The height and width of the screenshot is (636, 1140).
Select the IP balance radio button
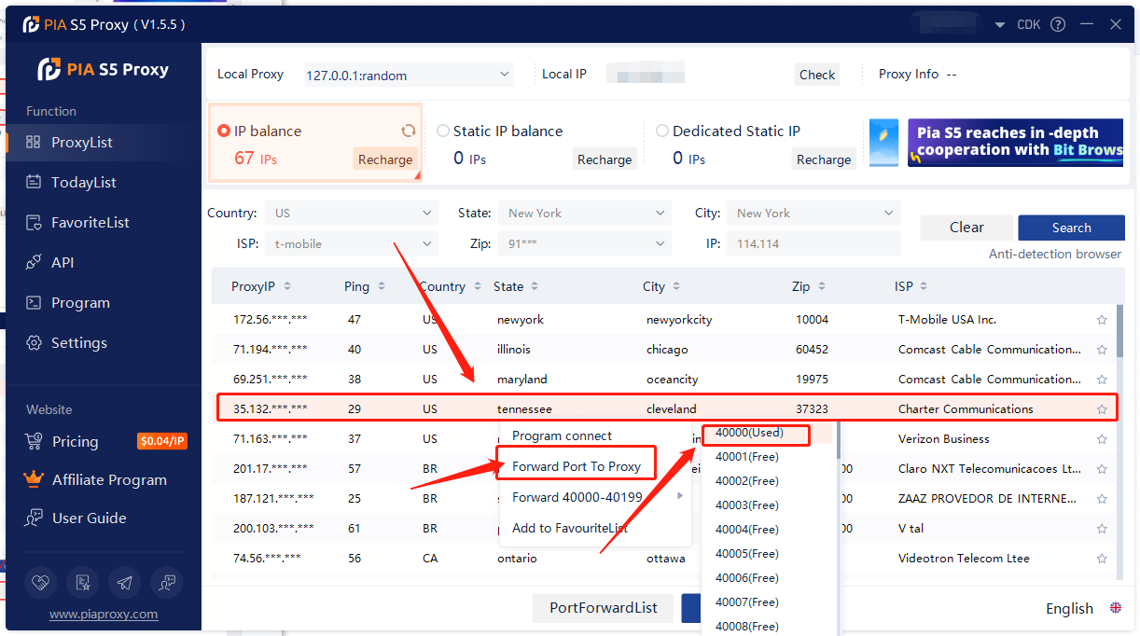[x=224, y=131]
